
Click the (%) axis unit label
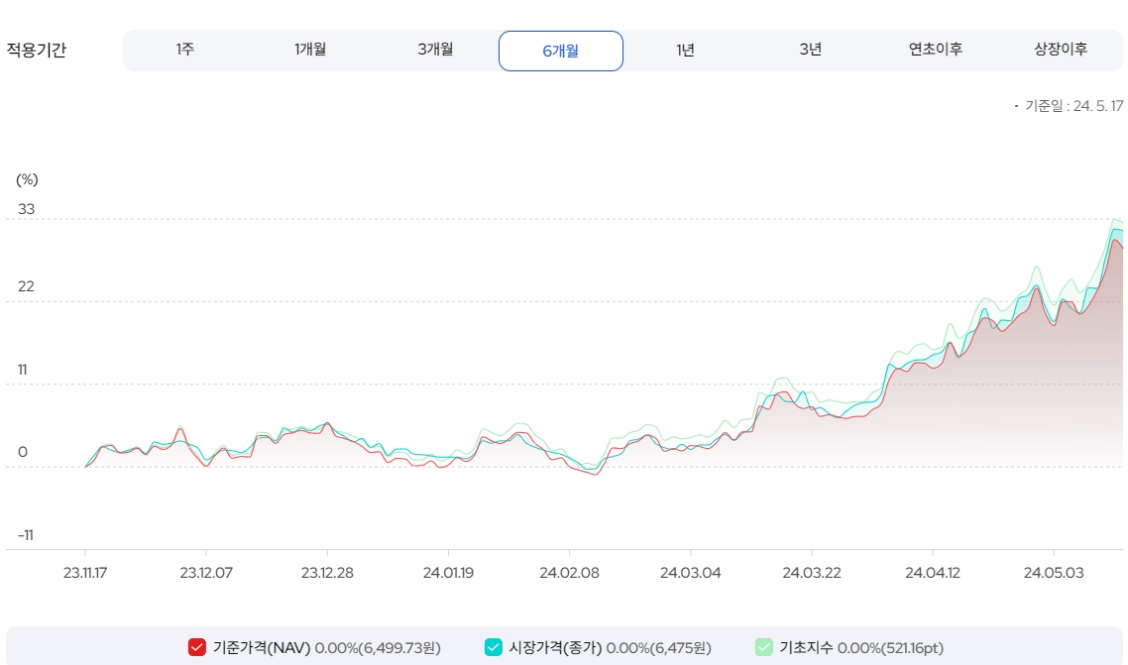click(x=27, y=179)
